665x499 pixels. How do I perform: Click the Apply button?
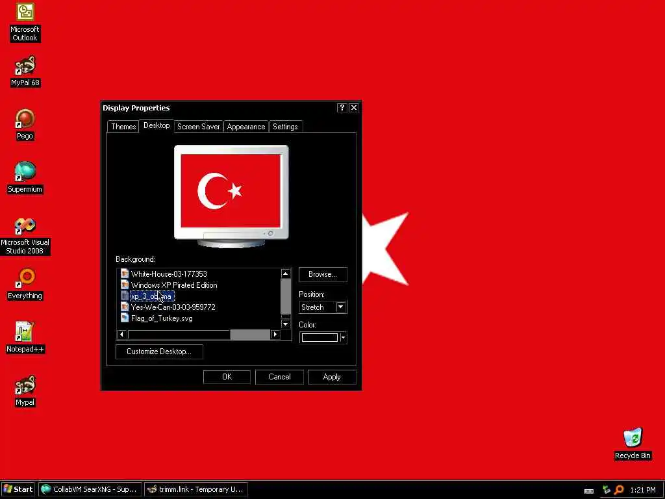[x=332, y=377]
